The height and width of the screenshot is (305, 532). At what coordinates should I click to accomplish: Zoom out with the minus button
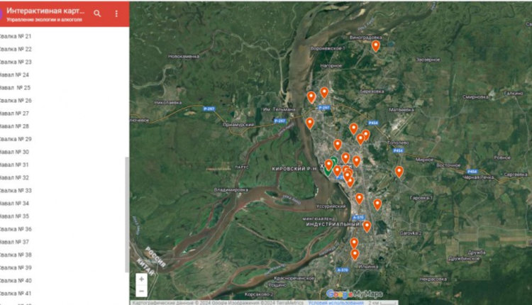141,291
